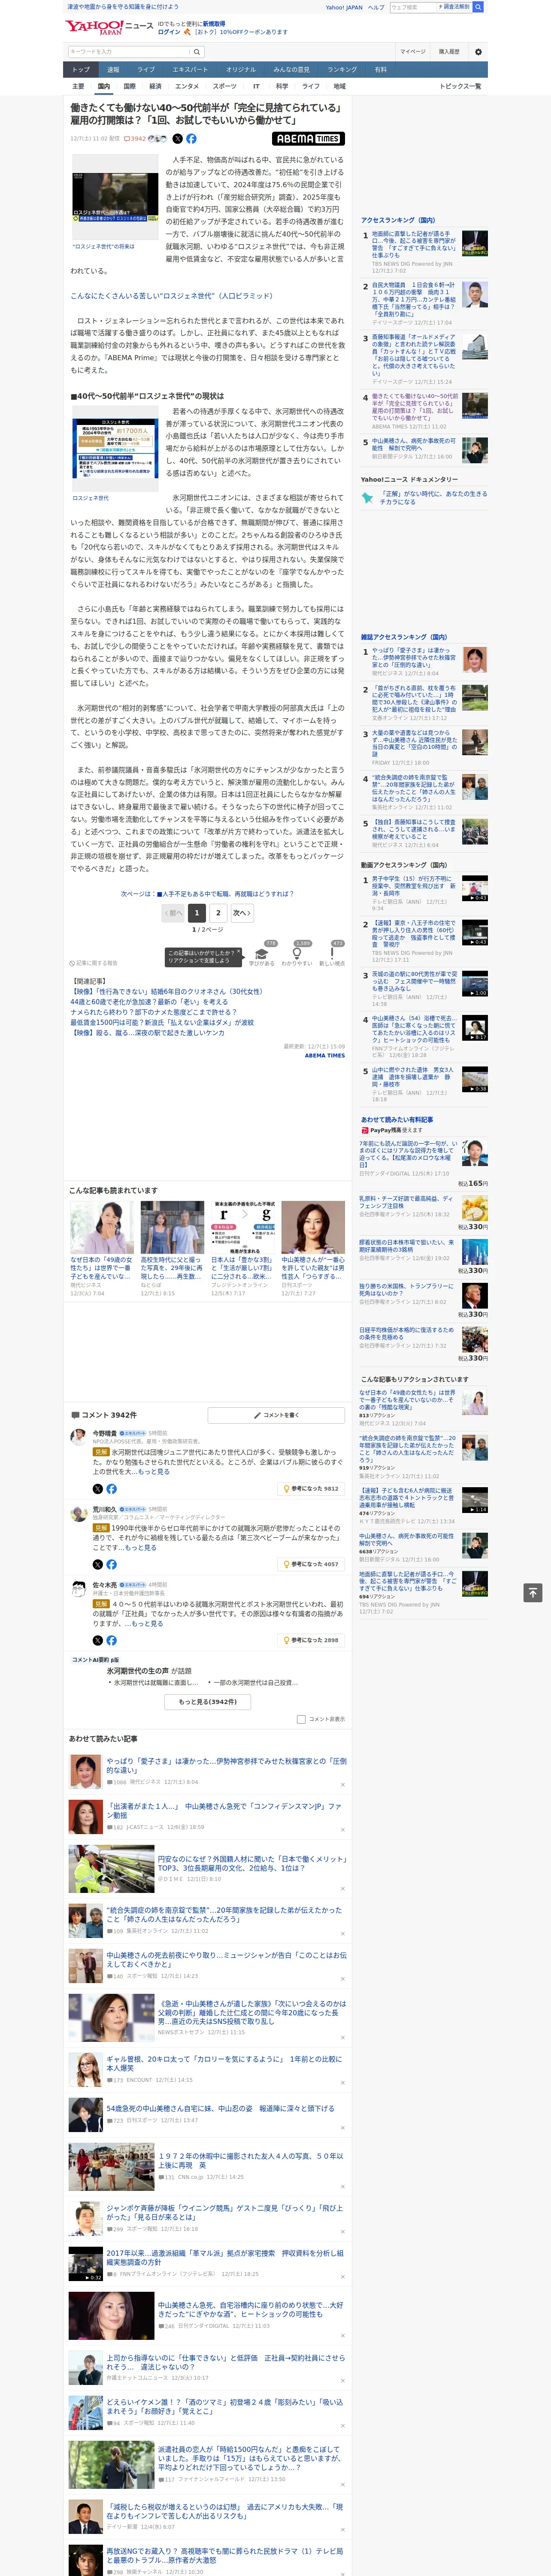The width and height of the screenshot is (551, 2576).
Task: Click Facebook icon under 今野晴貴 comment
Action: 111,1488
